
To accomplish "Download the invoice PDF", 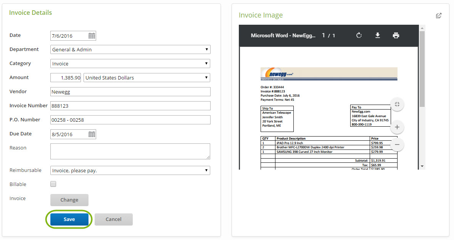I will (378, 35).
